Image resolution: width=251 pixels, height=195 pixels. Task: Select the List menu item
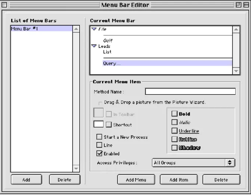pyautogui.click(x=107, y=52)
